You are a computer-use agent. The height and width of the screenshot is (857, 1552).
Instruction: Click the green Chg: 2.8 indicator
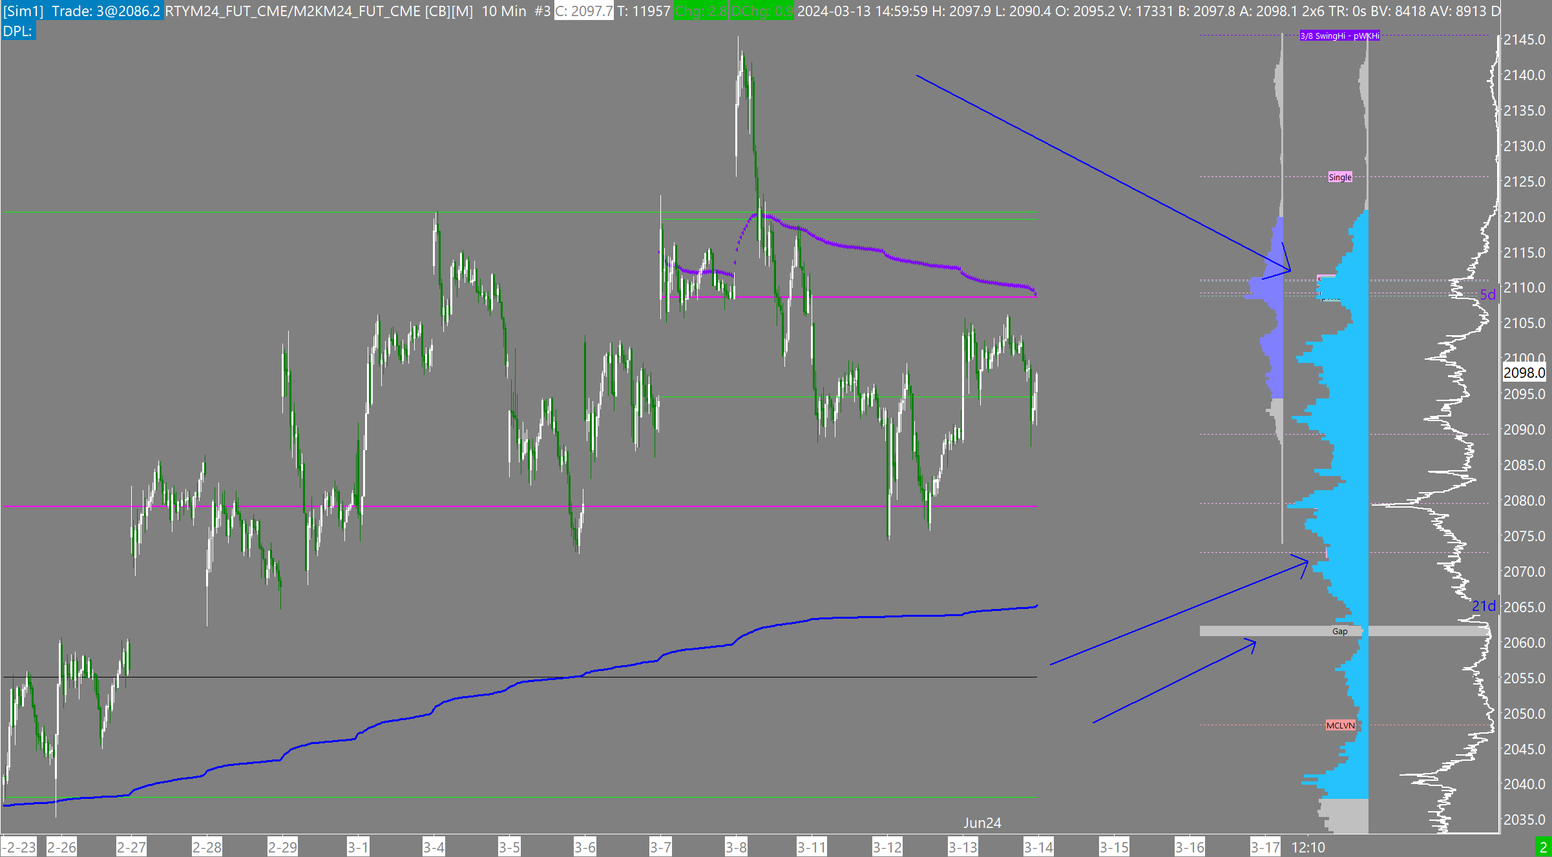[x=700, y=11]
